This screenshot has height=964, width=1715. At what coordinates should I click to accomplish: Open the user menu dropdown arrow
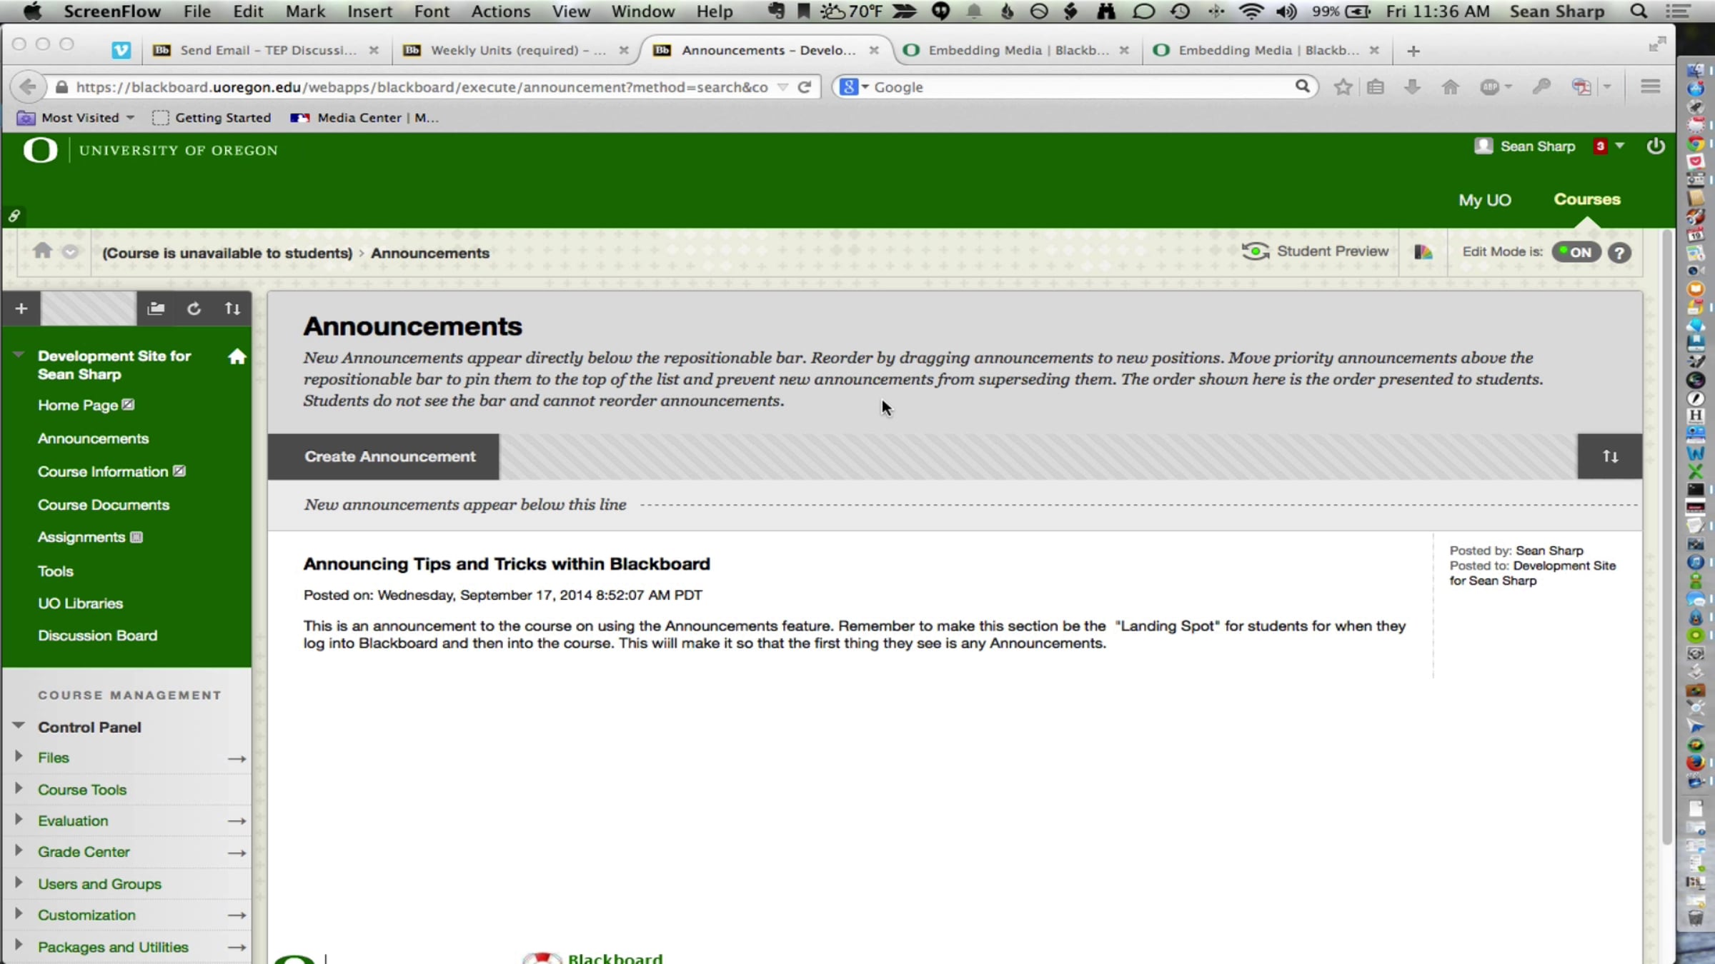point(1620,146)
